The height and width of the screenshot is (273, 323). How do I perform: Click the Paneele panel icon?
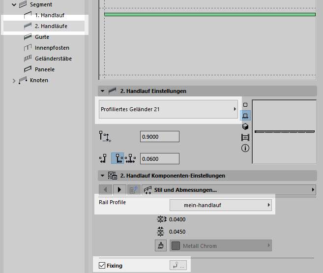click(x=28, y=69)
